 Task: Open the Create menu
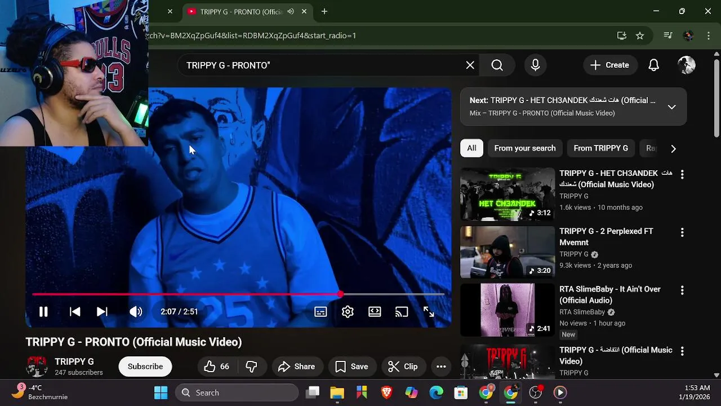point(609,65)
